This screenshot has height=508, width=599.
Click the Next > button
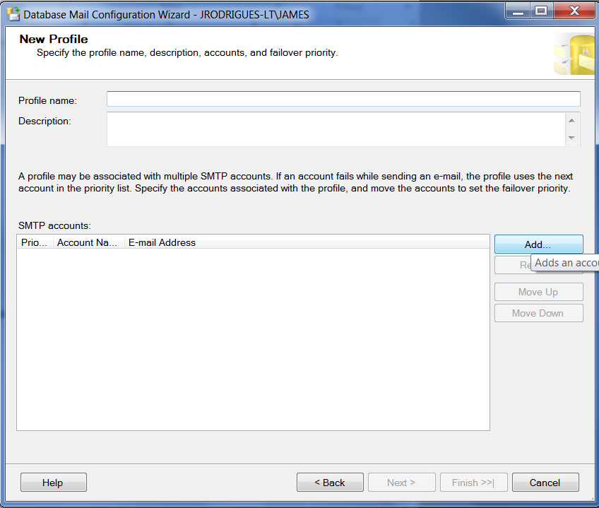[x=401, y=483]
